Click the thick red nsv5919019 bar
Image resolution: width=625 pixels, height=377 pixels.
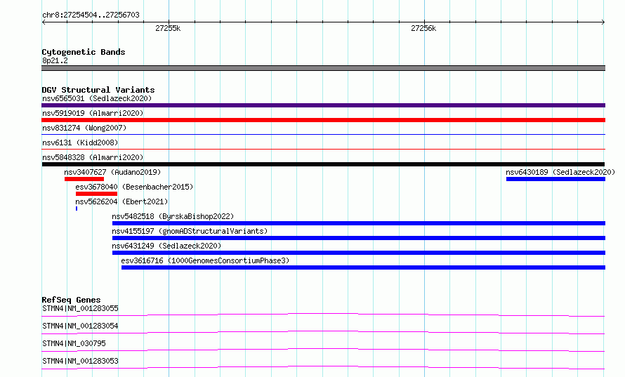tap(323, 120)
